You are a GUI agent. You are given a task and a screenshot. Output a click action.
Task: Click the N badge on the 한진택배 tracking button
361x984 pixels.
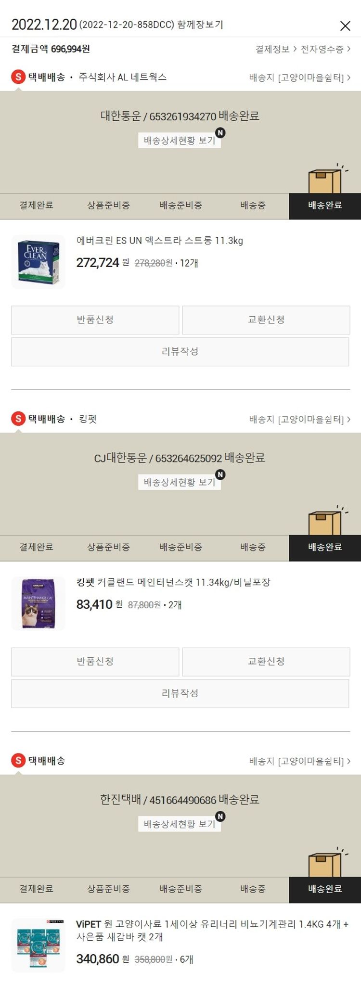coord(220,816)
